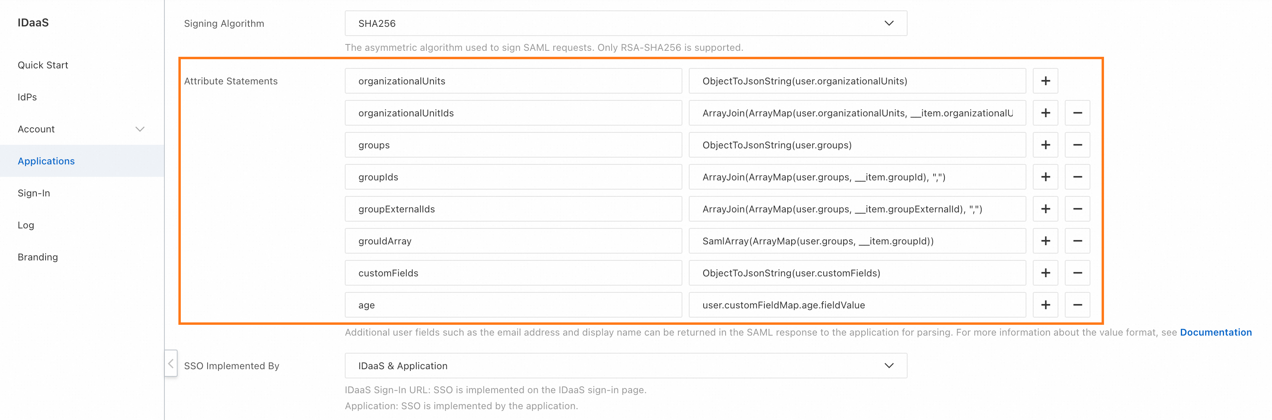This screenshot has height=420, width=1272.
Task: Edit the ObjectToJsonString(user.organizationalUnits) value field
Action: coord(857,81)
